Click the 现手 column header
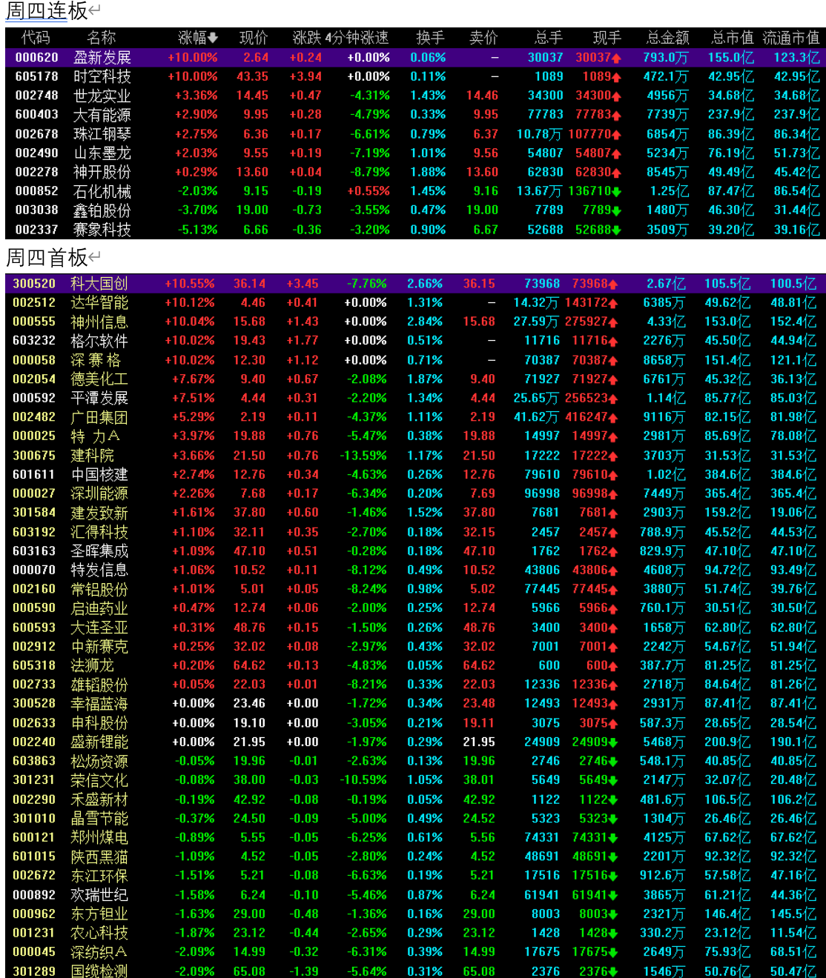The height and width of the screenshot is (978, 826). point(607,38)
